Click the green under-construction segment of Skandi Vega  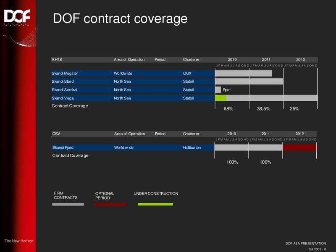tap(221, 98)
